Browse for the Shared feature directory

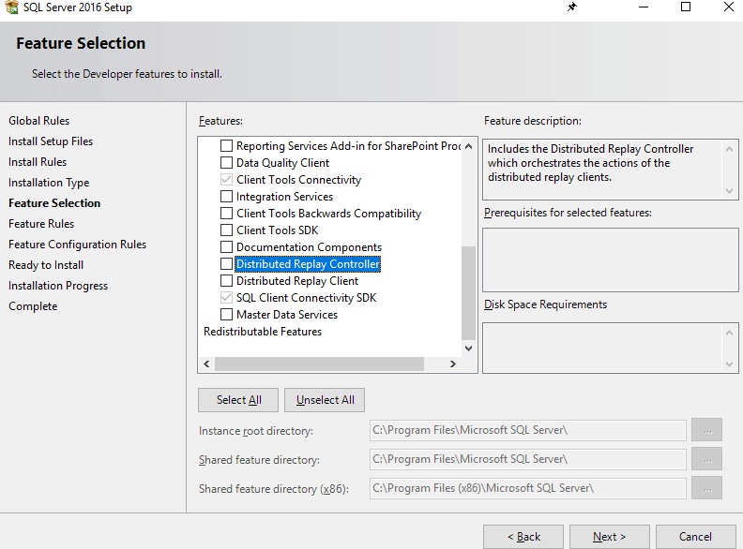tap(706, 459)
